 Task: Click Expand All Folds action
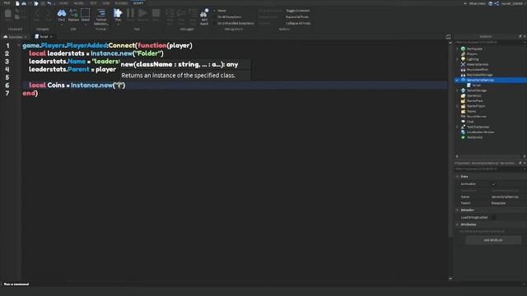click(x=297, y=16)
